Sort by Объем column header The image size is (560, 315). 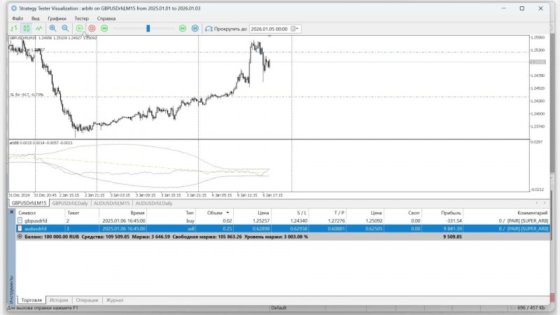[215, 213]
